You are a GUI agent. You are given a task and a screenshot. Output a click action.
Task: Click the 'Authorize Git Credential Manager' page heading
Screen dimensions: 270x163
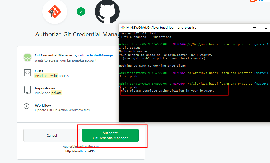(77, 34)
